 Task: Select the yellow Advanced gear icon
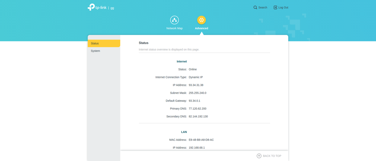(x=202, y=20)
